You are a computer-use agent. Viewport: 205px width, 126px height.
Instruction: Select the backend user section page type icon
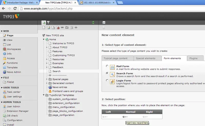48,28
